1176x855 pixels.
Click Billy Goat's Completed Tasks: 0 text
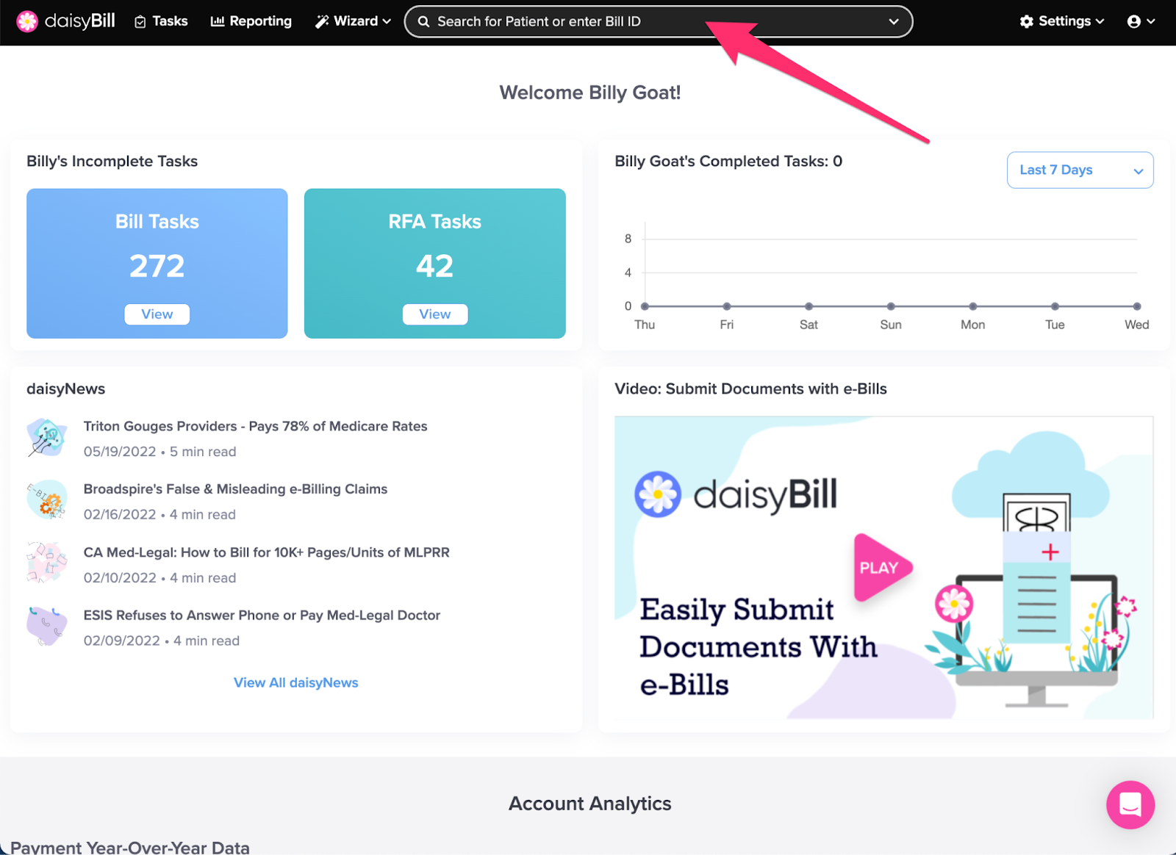[728, 161]
